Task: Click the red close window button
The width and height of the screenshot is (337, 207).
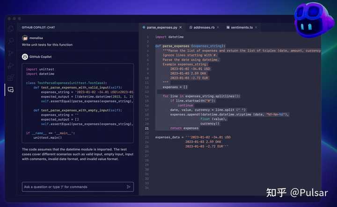Action: 9,19
